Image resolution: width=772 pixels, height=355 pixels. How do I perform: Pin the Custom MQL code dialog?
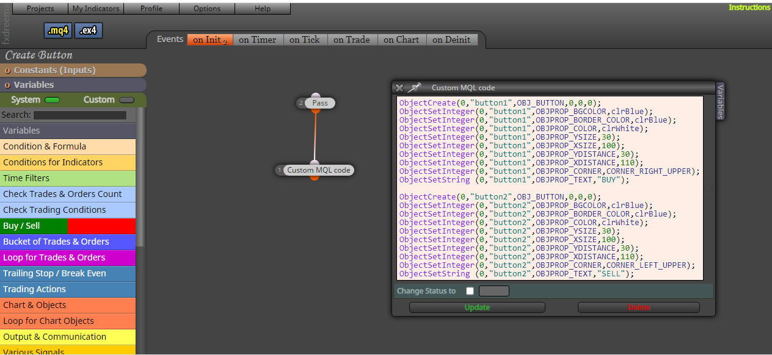pyautogui.click(x=415, y=87)
